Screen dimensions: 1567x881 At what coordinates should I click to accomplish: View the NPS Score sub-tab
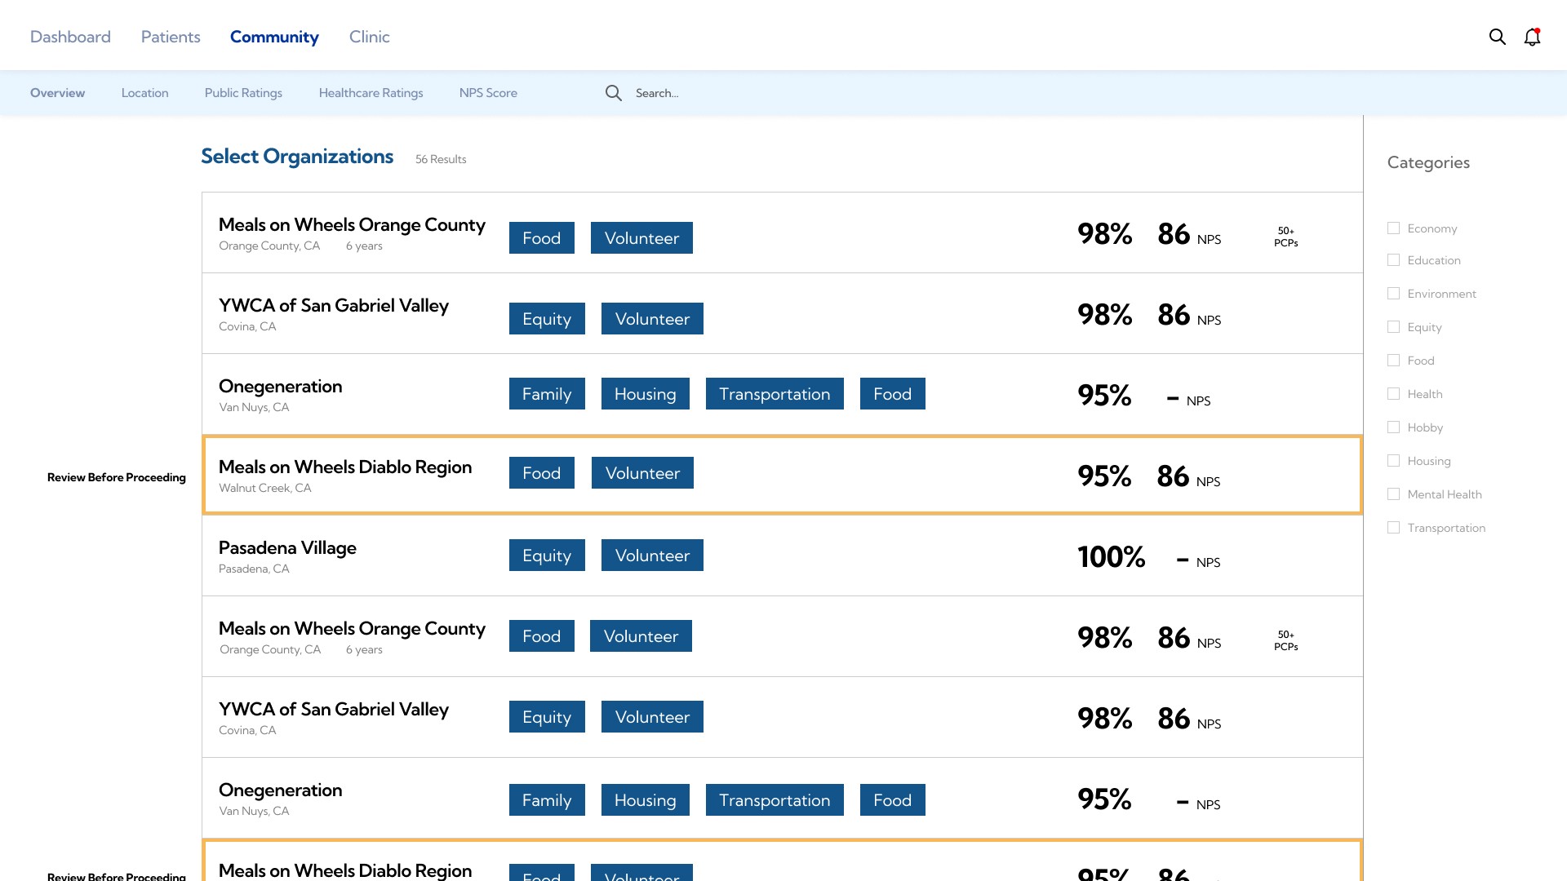pos(488,93)
